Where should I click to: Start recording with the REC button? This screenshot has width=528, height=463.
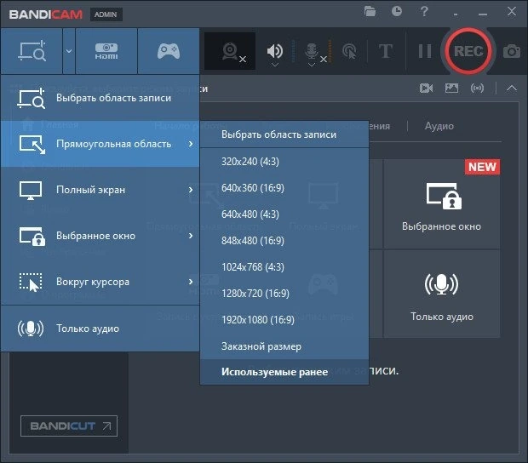click(468, 51)
